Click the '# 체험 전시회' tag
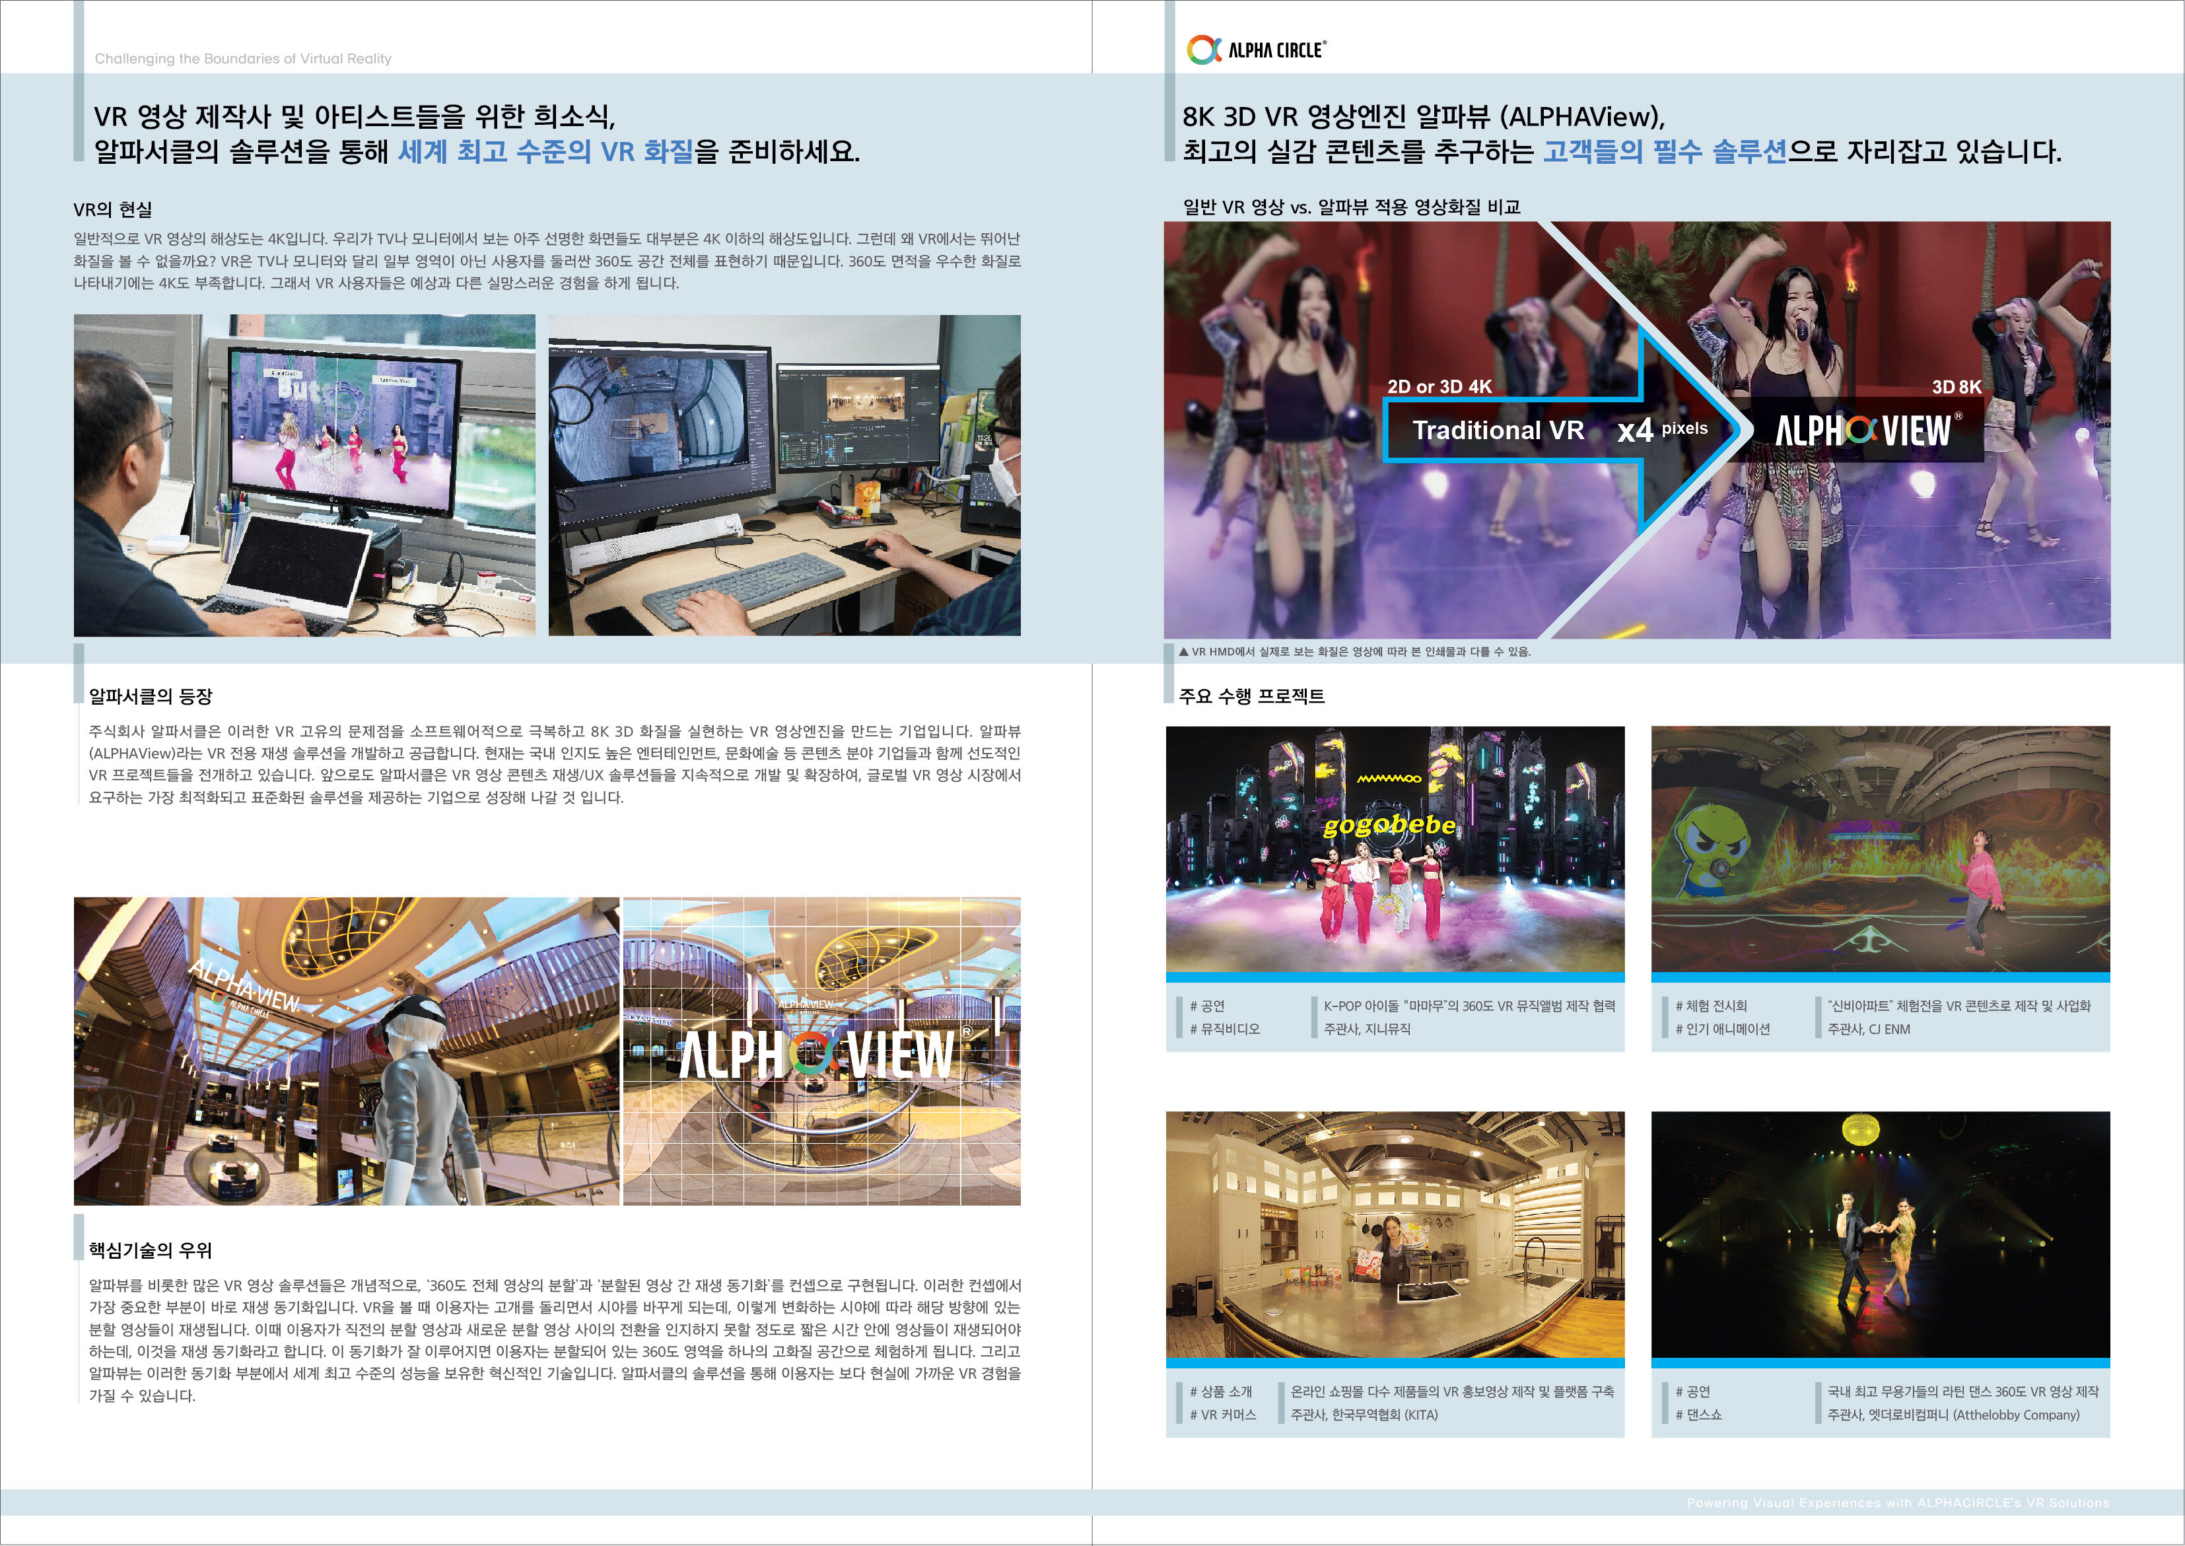This screenshot has height=1546, width=2185. click(1711, 1005)
